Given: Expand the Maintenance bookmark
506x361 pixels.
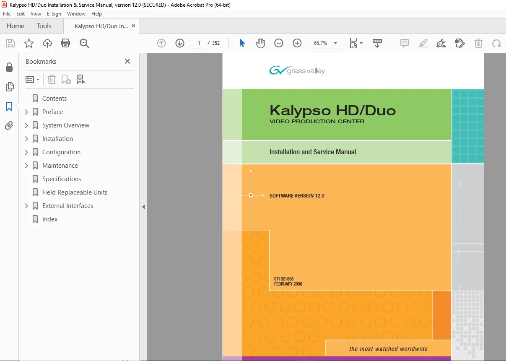Looking at the screenshot, I should [26, 166].
